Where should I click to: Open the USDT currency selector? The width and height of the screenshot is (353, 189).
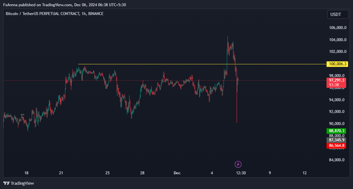pos(338,15)
